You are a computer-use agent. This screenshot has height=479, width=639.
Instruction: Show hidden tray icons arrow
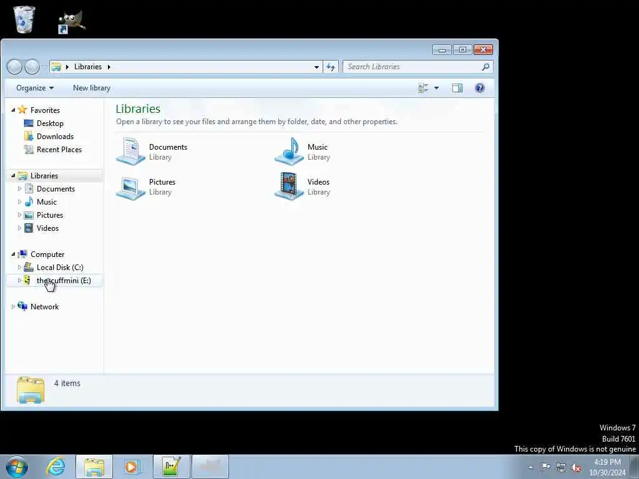(530, 467)
